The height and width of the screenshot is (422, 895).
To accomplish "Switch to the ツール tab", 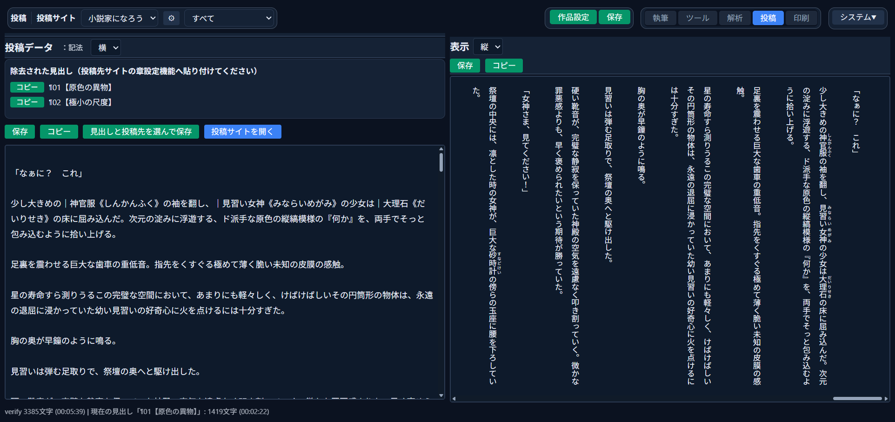I will pos(697,18).
